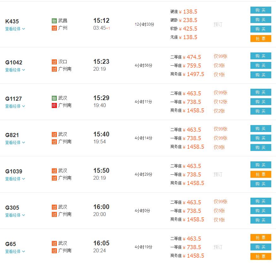Click 仅12张 availability for G1127
The width and height of the screenshot is (276, 264).
coord(220,102)
